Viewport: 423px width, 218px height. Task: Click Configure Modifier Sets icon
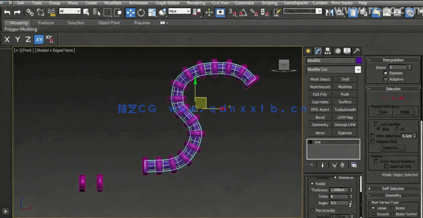point(354,165)
